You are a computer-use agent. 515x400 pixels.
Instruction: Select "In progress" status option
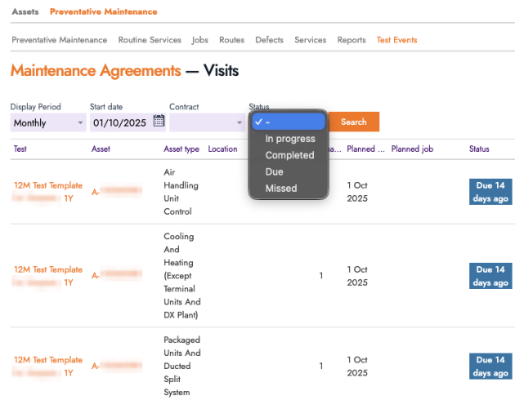click(289, 139)
